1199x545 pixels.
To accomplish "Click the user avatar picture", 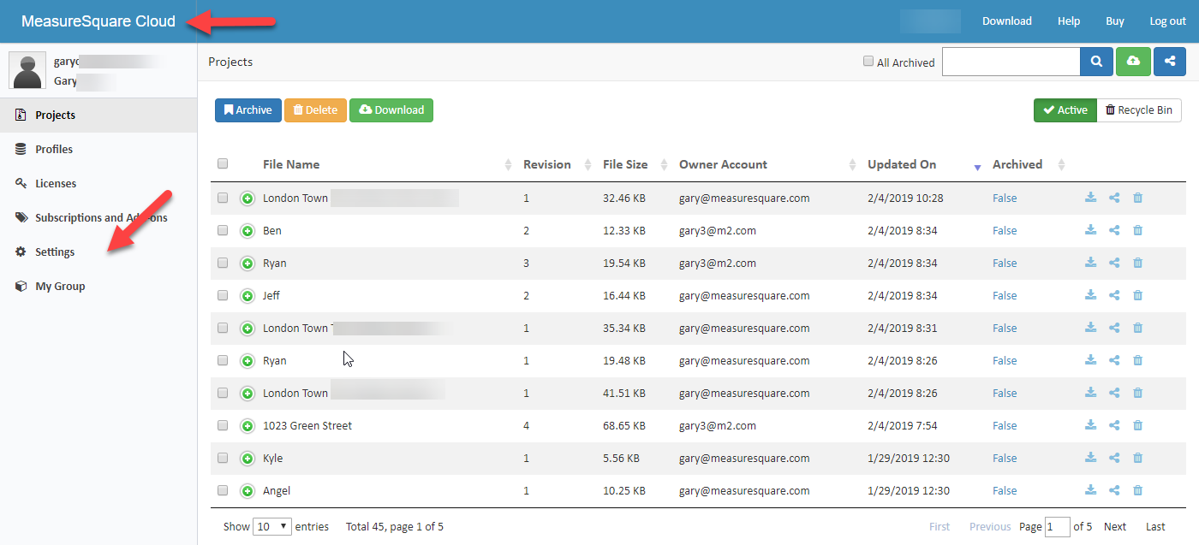I will 27,70.
